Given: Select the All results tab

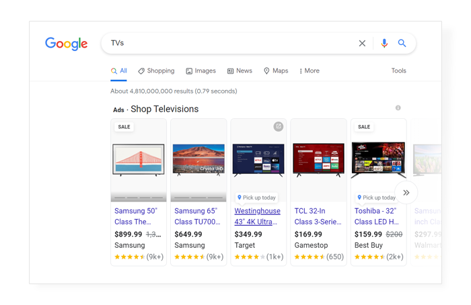Looking at the screenshot, I should click(x=118, y=71).
